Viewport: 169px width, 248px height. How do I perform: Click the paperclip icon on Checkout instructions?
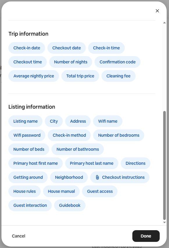97,177
